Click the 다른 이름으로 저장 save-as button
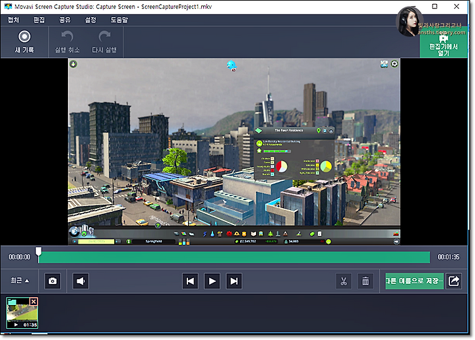Viewport: 475px width, 340px height. [x=414, y=281]
